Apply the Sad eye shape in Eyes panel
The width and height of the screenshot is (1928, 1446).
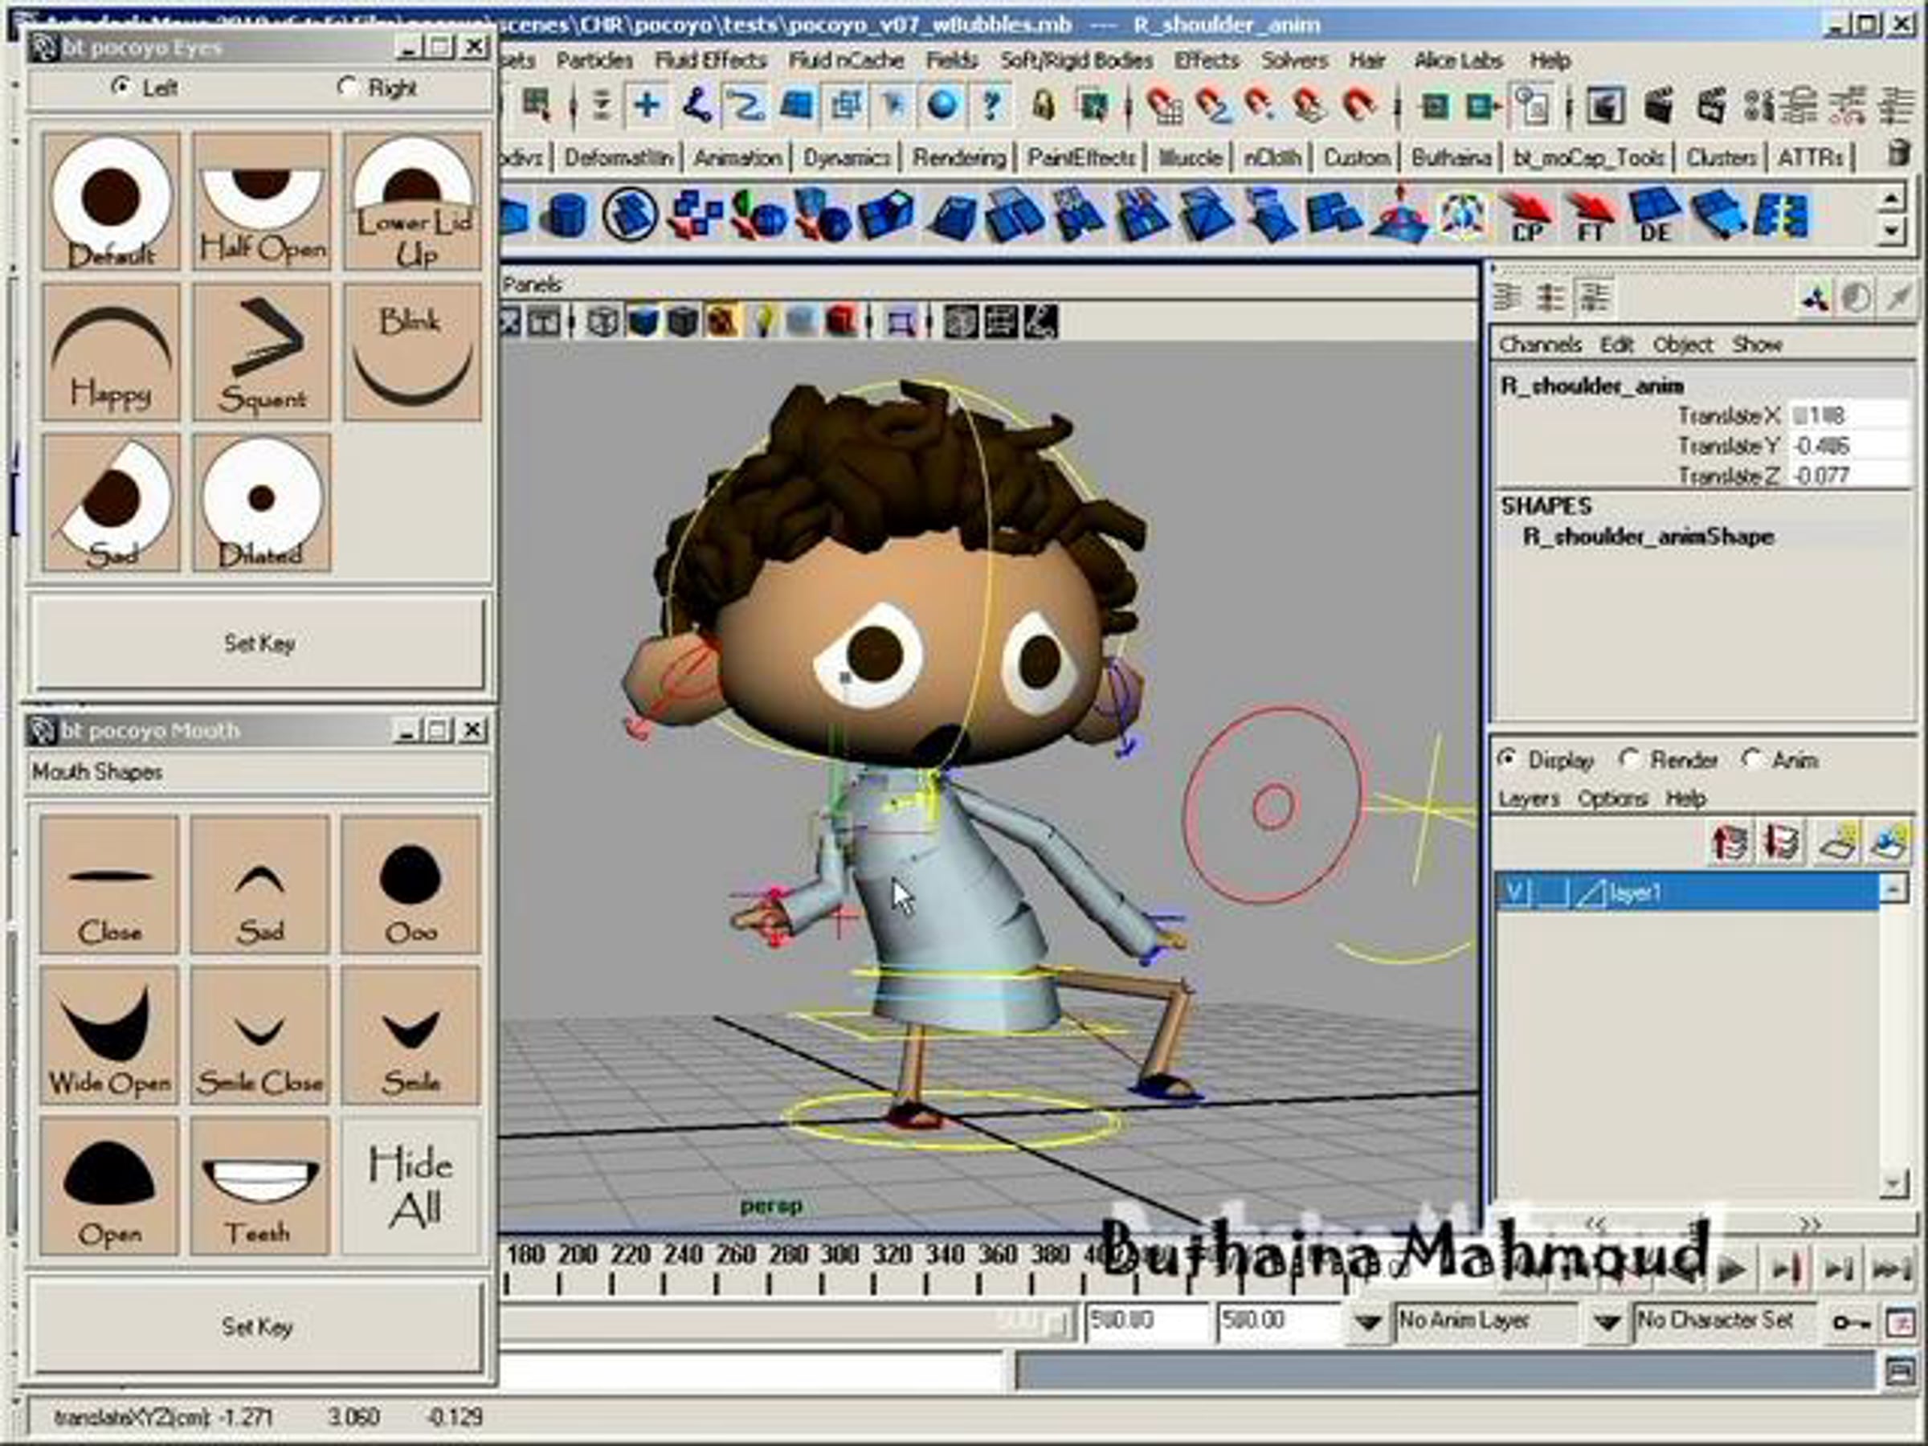pos(111,503)
